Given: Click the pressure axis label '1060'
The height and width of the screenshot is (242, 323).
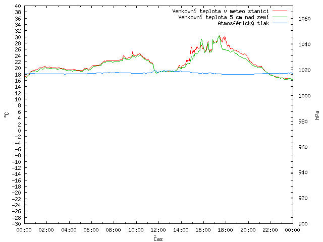Looking at the screenshot, I should point(304,19).
